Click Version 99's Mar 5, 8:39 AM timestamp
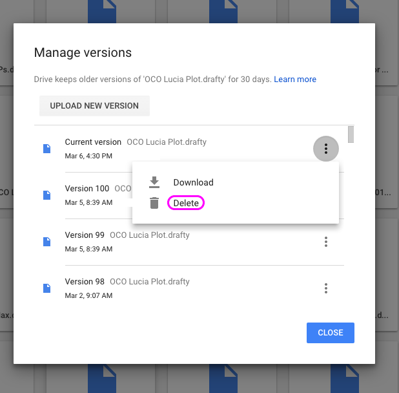399x393 pixels. [x=88, y=249]
